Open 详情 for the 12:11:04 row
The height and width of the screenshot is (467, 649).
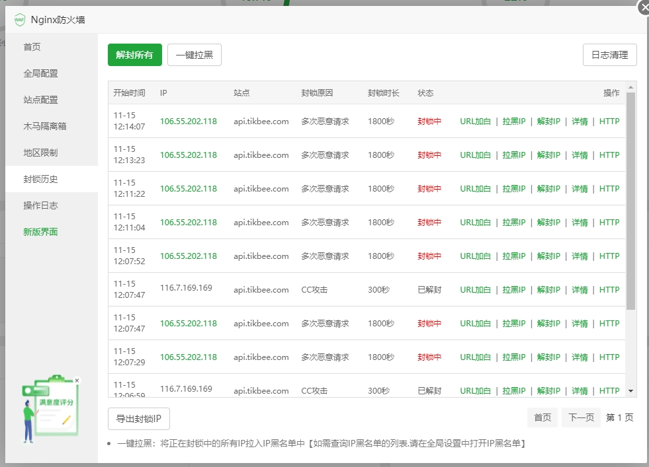click(x=580, y=223)
